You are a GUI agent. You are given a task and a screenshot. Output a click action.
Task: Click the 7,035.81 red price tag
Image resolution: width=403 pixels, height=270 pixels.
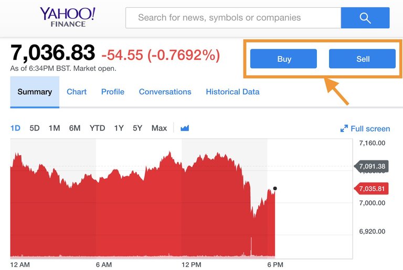[x=372, y=189]
